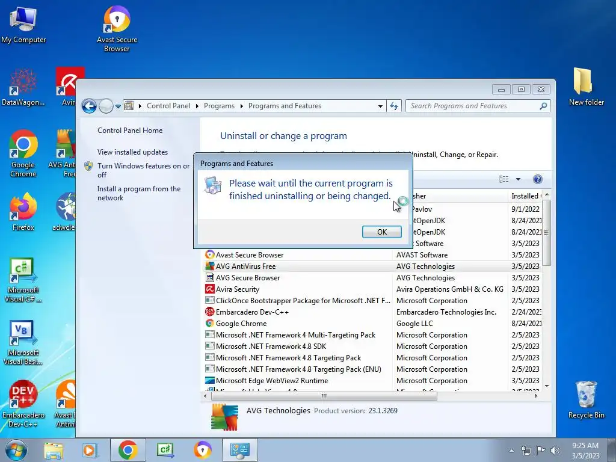Click the Windows Start button
The image size is (616, 462).
(15, 450)
